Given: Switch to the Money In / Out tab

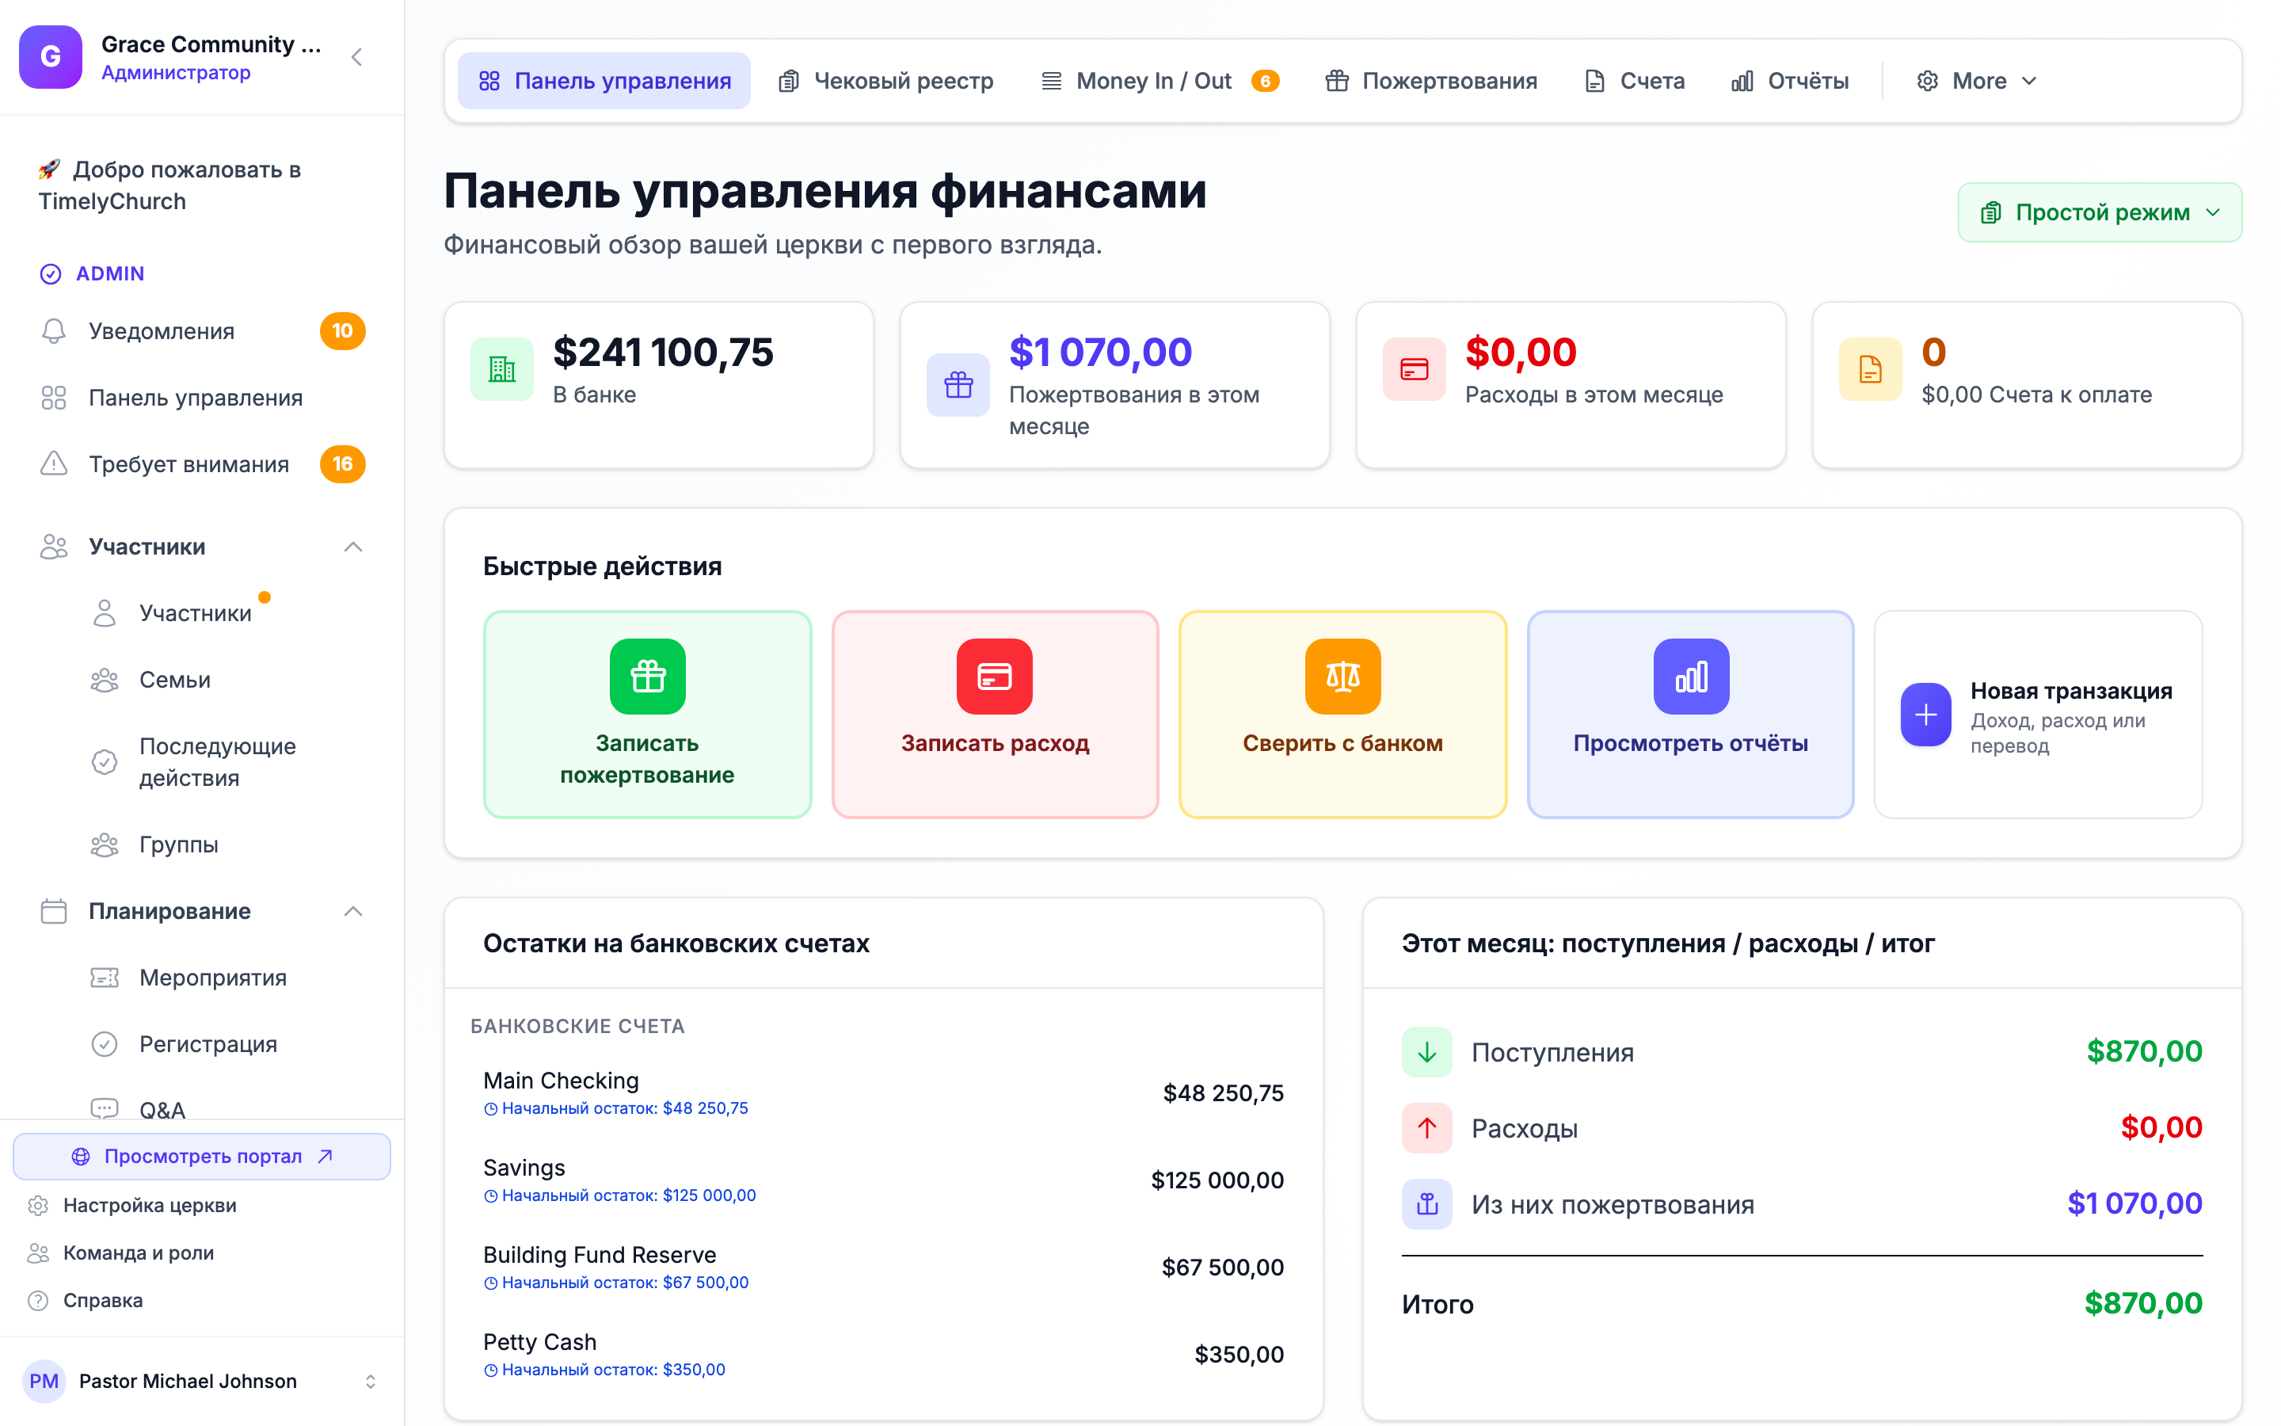Looking at the screenshot, I should coord(1159,81).
